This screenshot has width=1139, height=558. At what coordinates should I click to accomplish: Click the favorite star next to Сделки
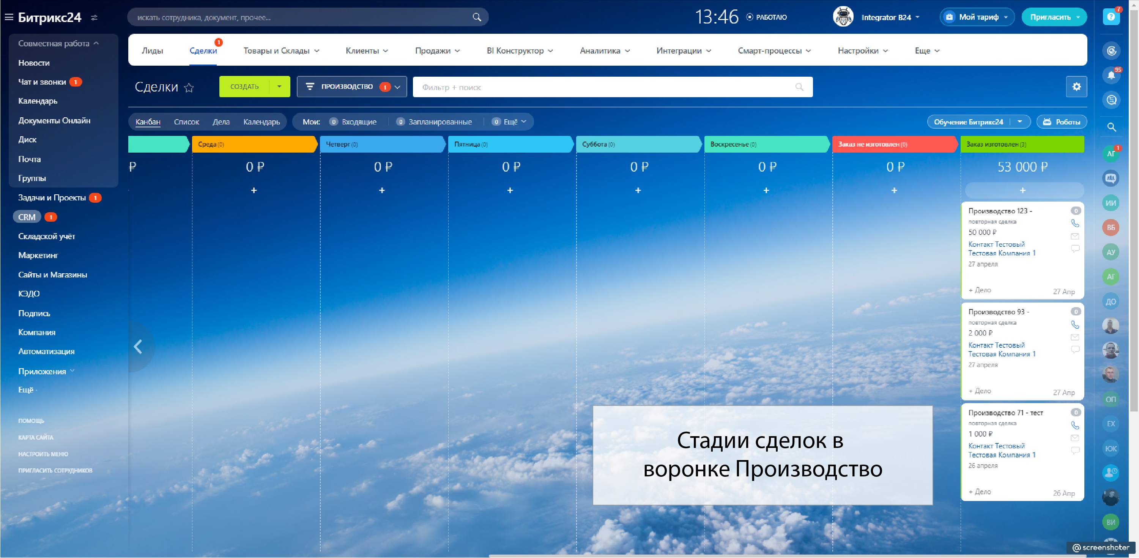[189, 88]
